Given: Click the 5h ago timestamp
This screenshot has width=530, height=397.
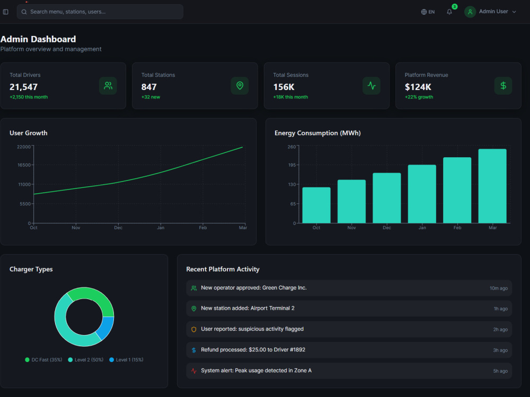Looking at the screenshot, I should click(x=500, y=371).
